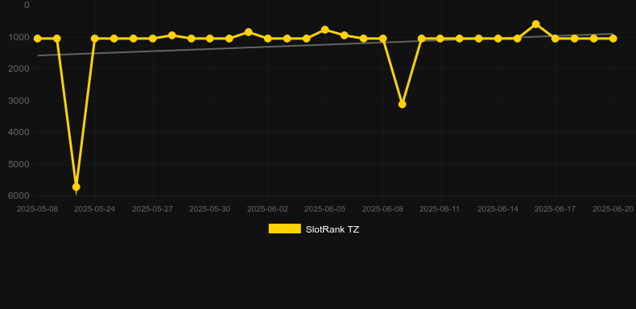Image resolution: width=636 pixels, height=309 pixels.
Task: Click the data point above 2025-05-27
Action: pyautogui.click(x=152, y=39)
